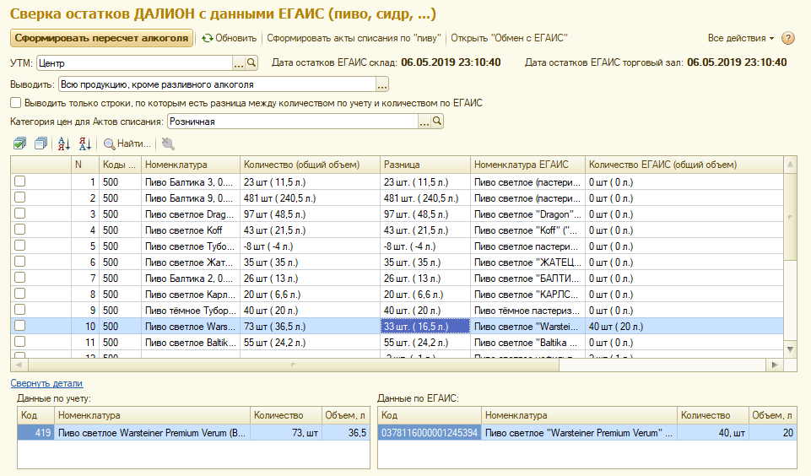
Task: Open УТМ field selection ellipsis button
Action: point(239,62)
